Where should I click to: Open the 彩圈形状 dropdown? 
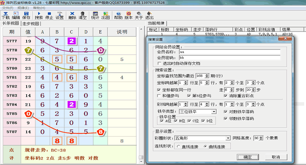coord(228,138)
